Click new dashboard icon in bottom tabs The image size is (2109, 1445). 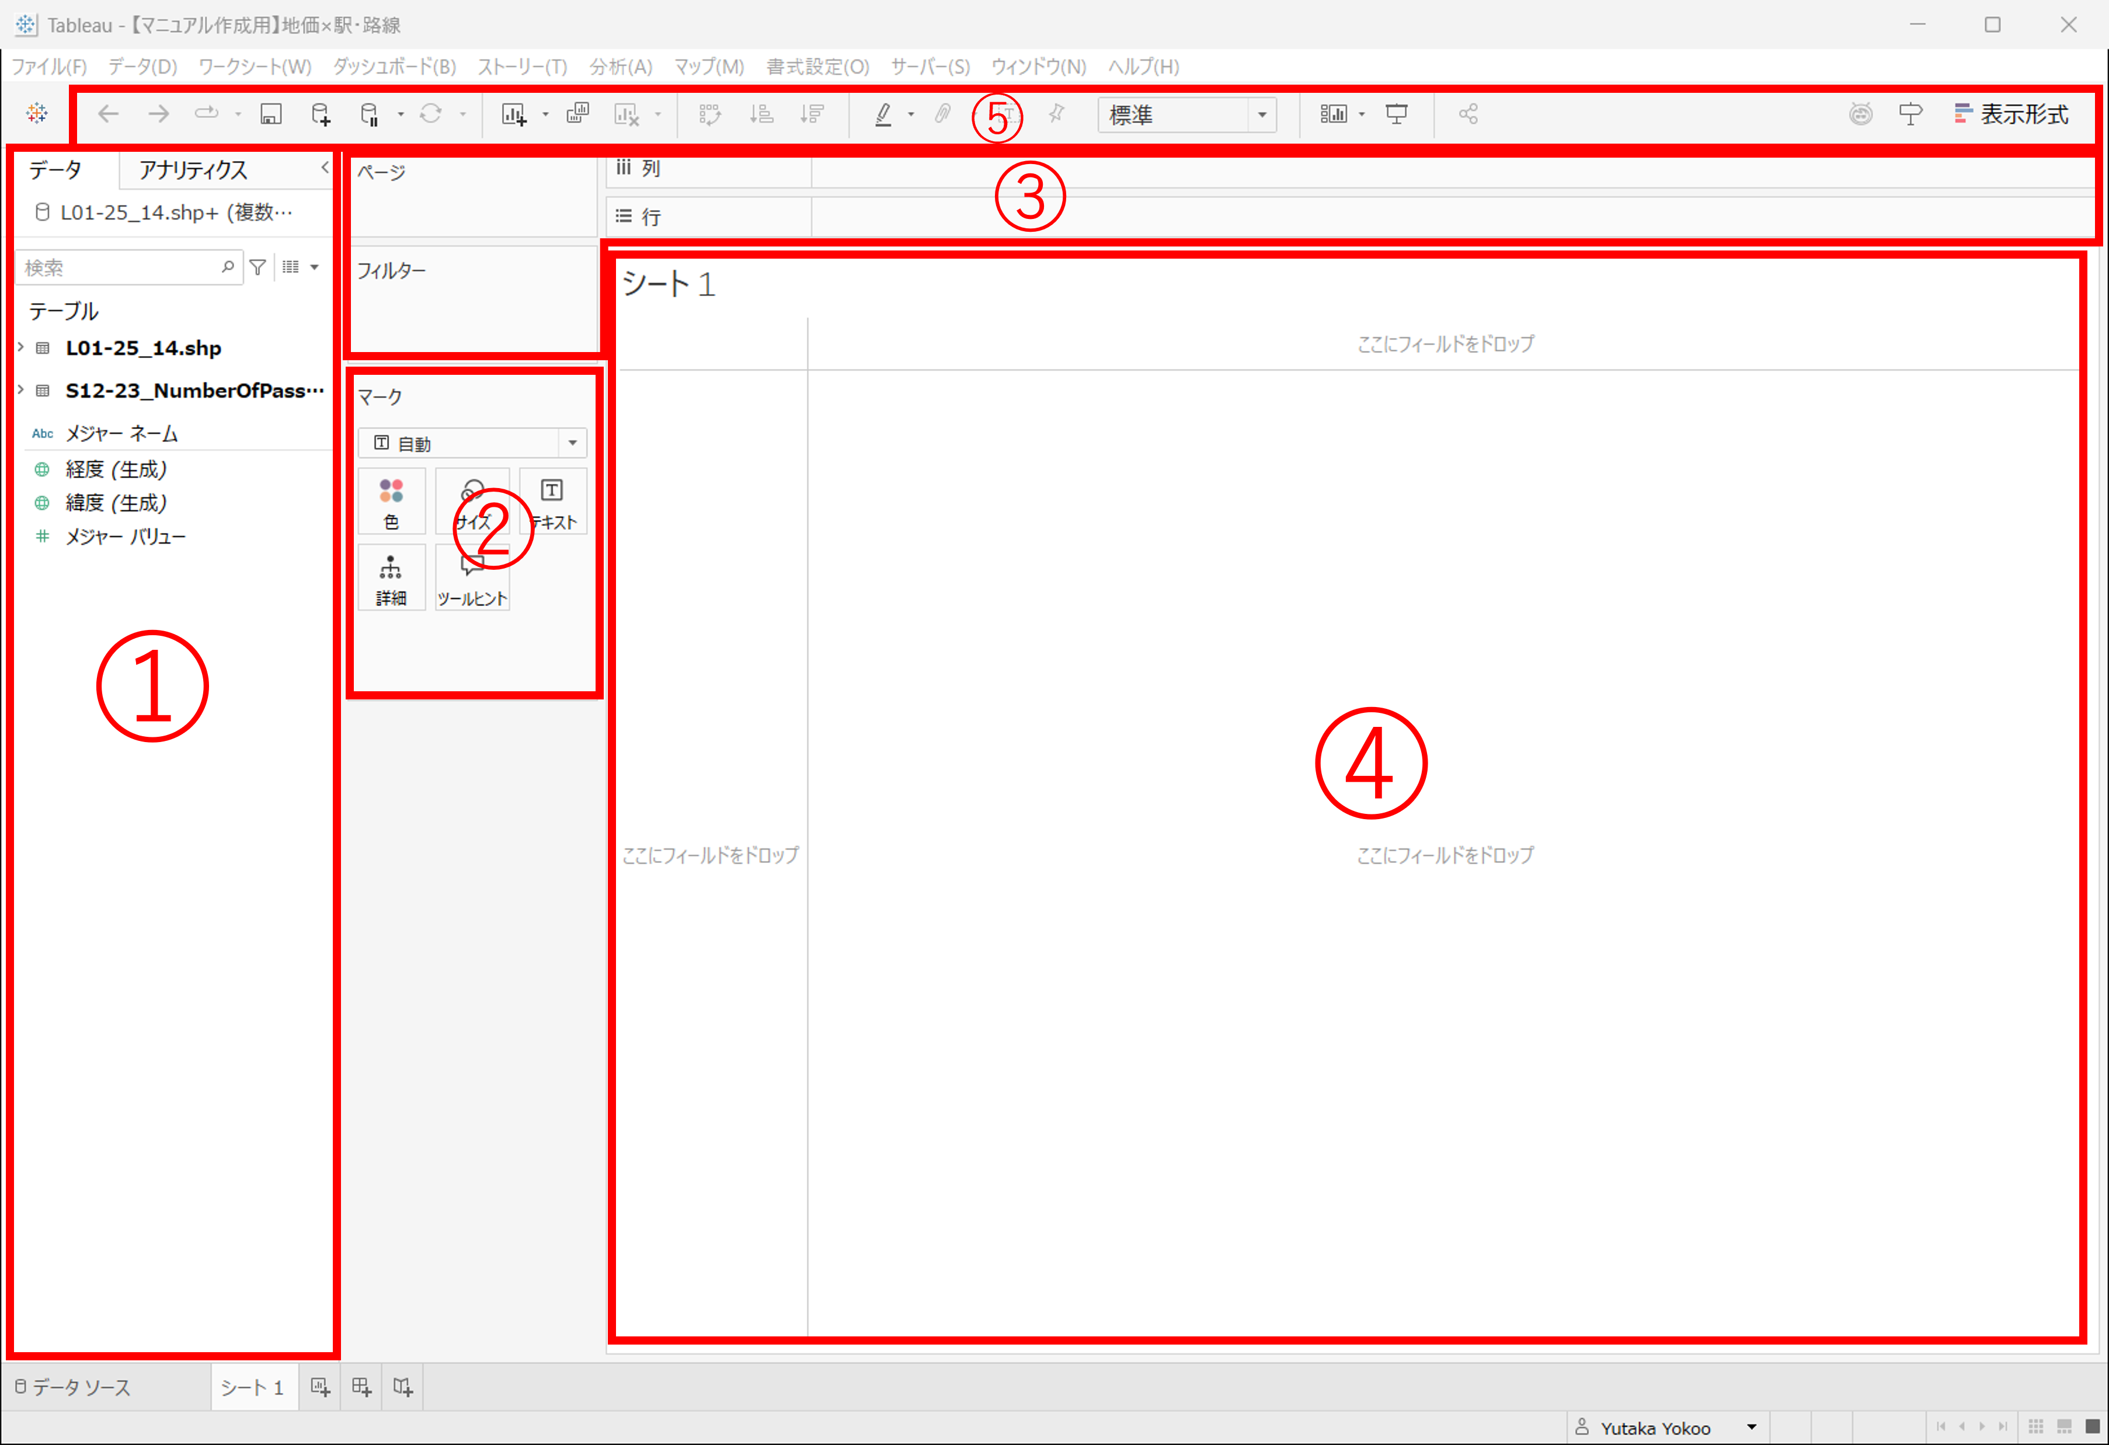point(361,1386)
